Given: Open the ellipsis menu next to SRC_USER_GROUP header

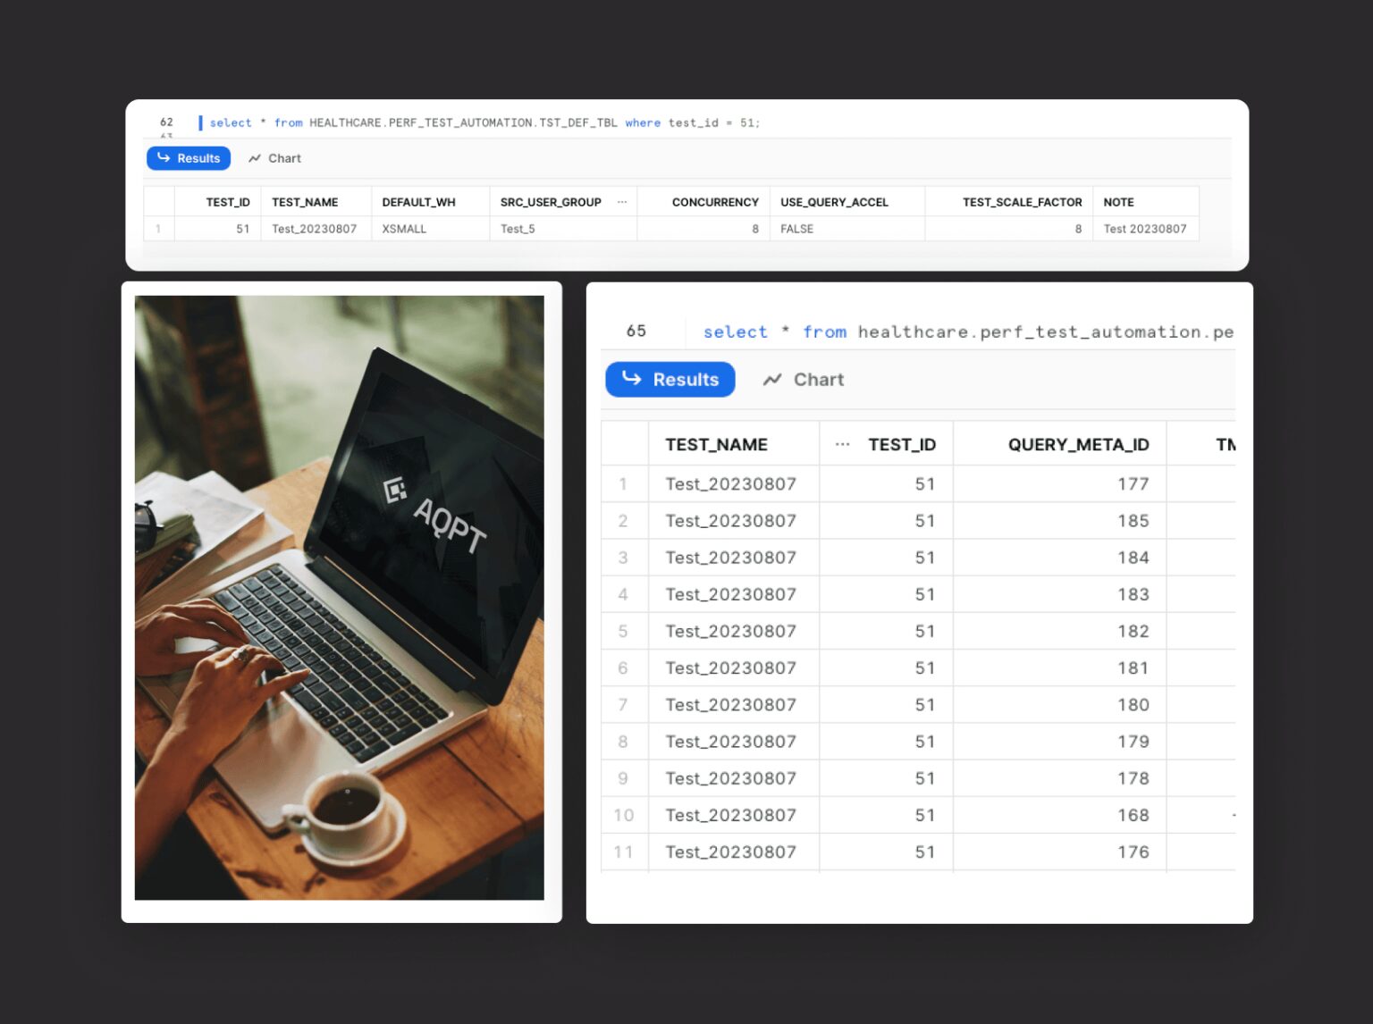Looking at the screenshot, I should coord(623,202).
